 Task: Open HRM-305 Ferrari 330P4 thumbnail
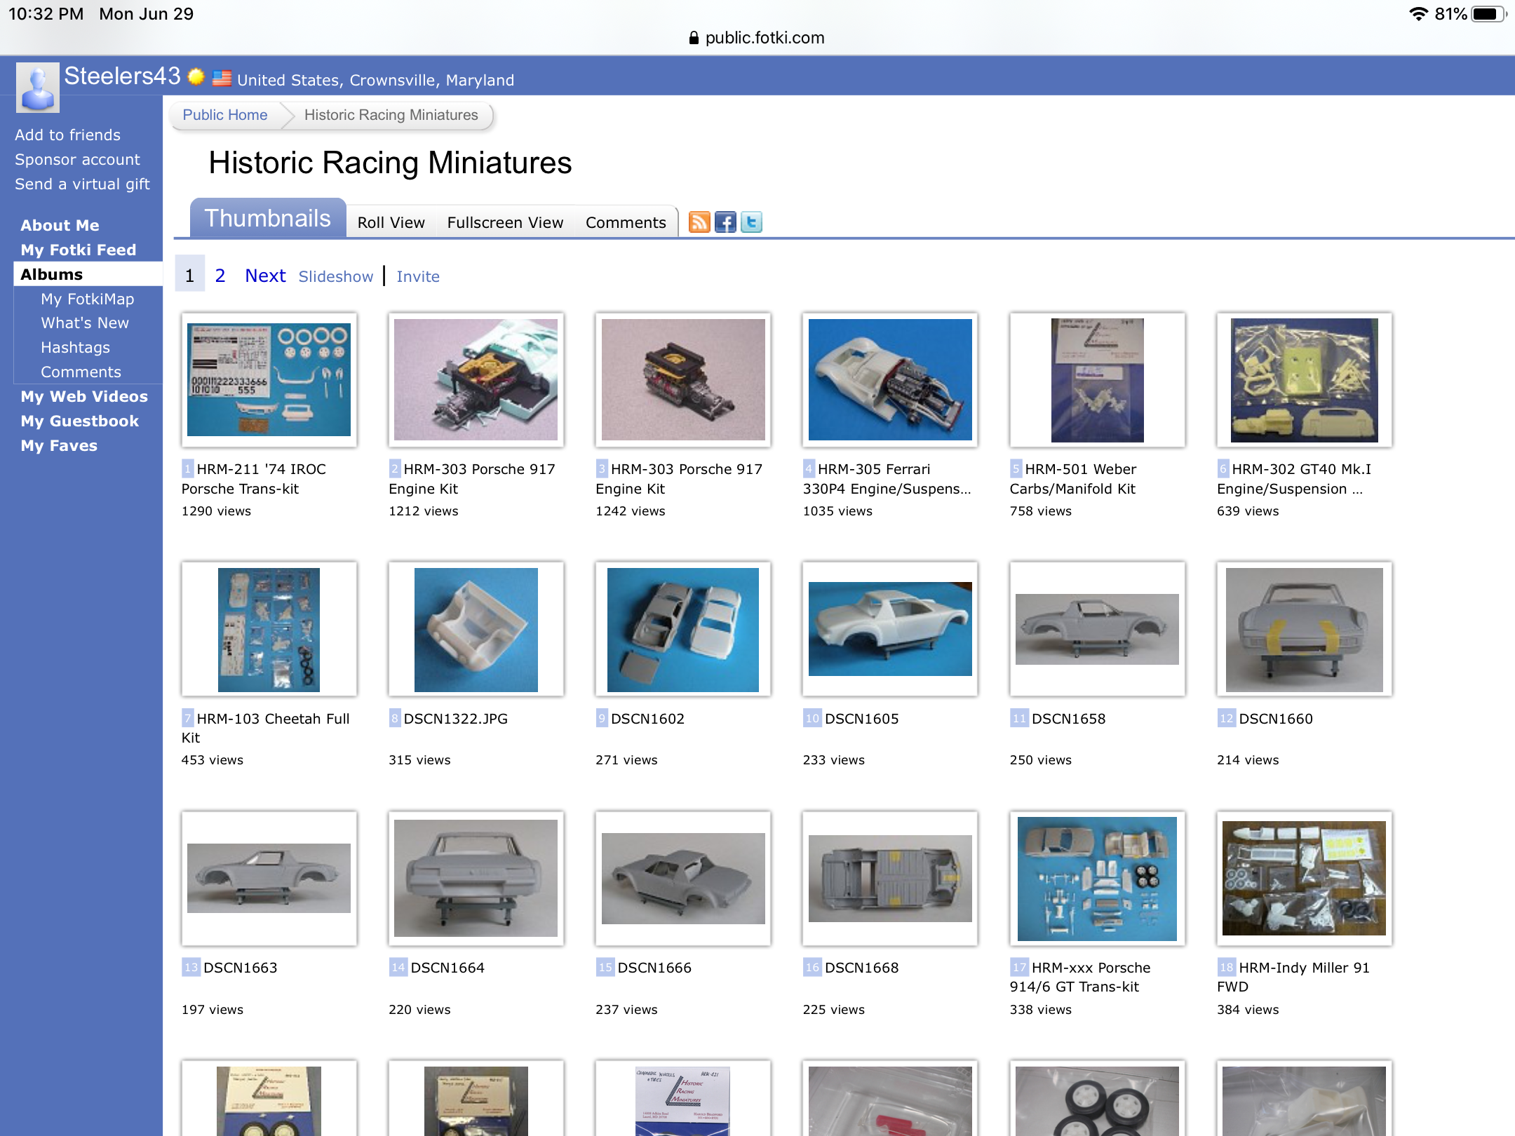pyautogui.click(x=890, y=379)
